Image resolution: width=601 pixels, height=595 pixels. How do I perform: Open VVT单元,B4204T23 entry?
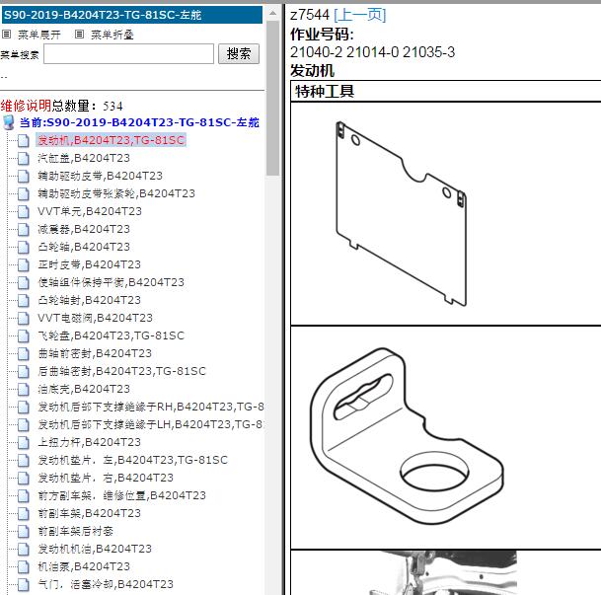pyautogui.click(x=90, y=211)
